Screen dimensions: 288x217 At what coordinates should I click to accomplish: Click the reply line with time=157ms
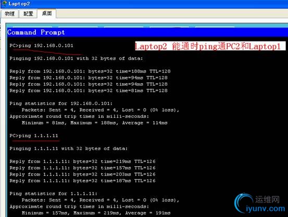click(82, 168)
